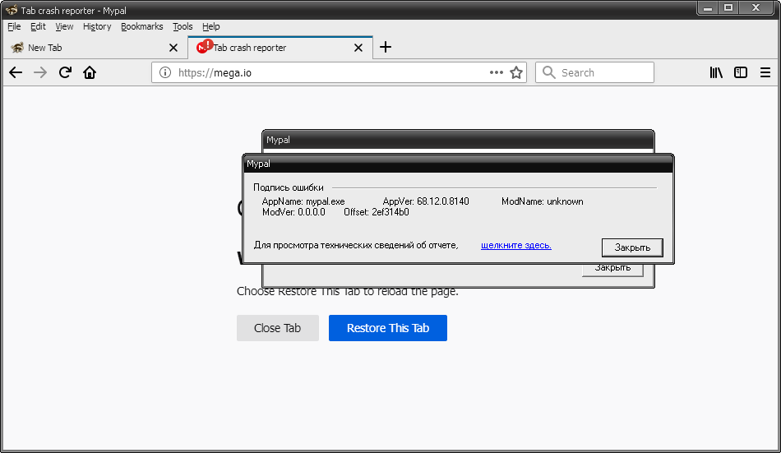Click Закрыть in front Mypal dialog

(x=632, y=247)
